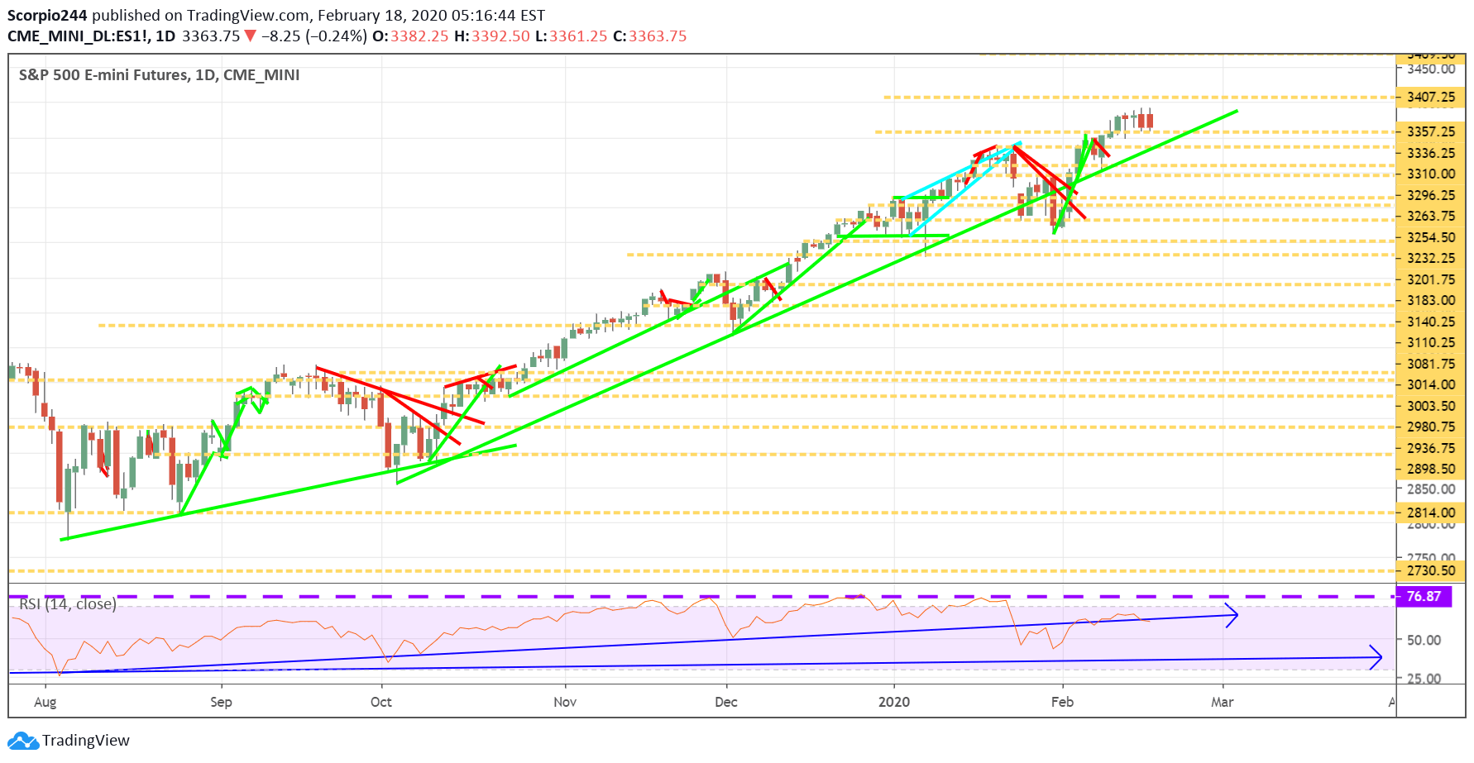1474x763 pixels.
Task: Click the 3232.25 price label
Action: pyautogui.click(x=1431, y=259)
